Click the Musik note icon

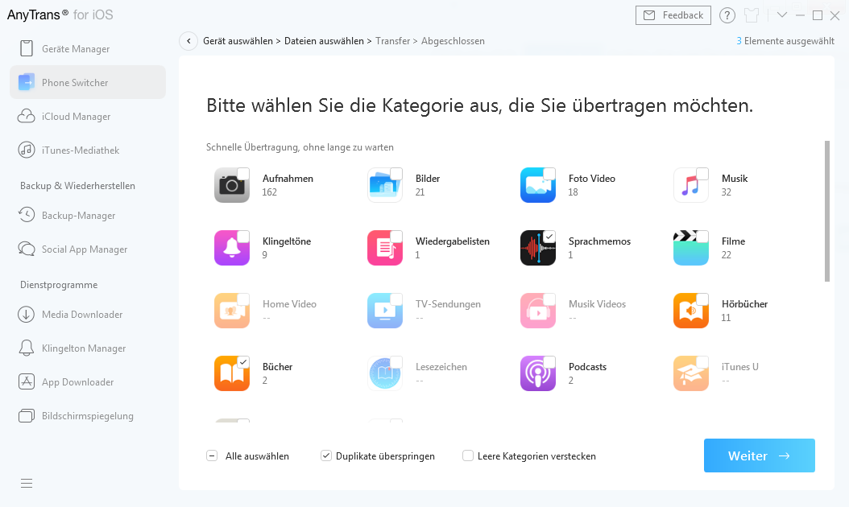691,185
